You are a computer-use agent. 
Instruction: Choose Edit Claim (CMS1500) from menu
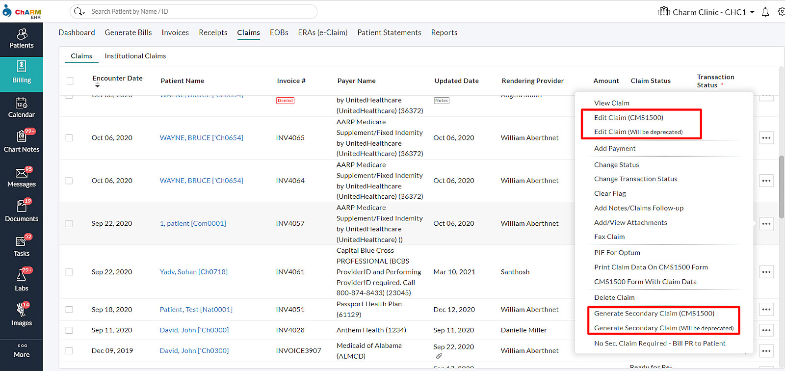click(x=628, y=118)
